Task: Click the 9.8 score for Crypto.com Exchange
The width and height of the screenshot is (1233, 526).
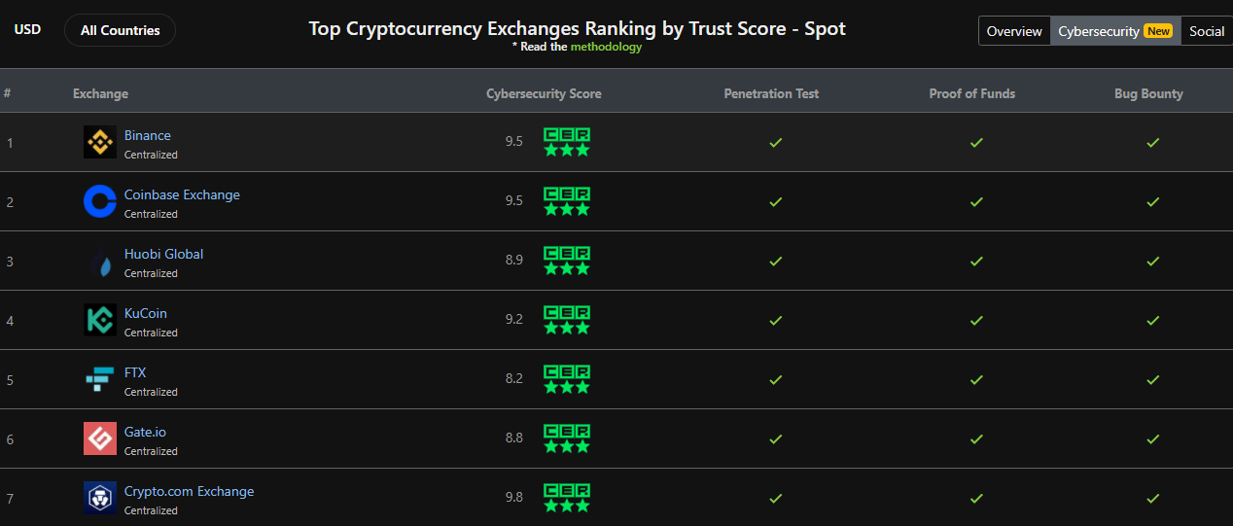Action: [x=514, y=498]
